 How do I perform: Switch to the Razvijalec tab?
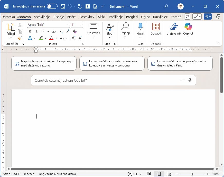(160, 17)
